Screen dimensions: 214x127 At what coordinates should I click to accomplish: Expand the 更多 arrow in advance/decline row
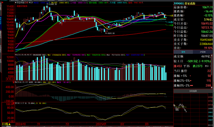[210, 66]
